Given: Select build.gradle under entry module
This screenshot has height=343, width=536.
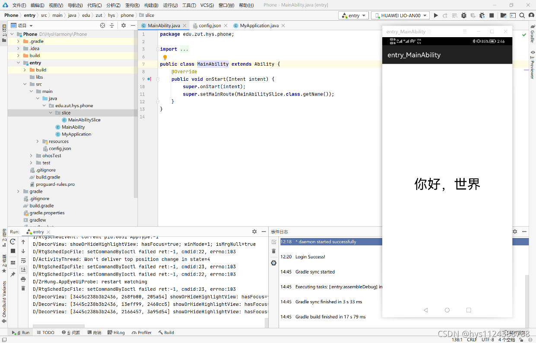Looking at the screenshot, I should pyautogui.click(x=48, y=177).
